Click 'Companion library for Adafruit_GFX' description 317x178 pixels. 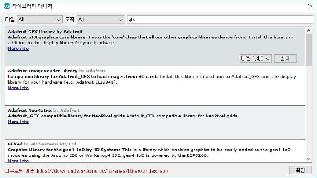(x=82, y=77)
